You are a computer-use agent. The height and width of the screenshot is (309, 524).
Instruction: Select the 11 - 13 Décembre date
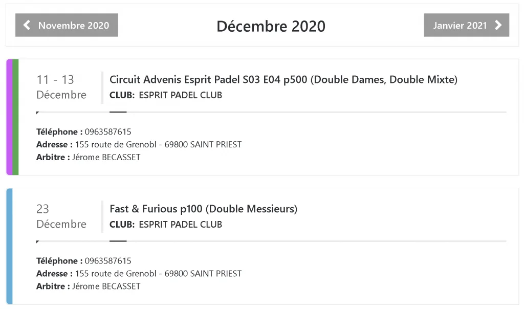[61, 87]
